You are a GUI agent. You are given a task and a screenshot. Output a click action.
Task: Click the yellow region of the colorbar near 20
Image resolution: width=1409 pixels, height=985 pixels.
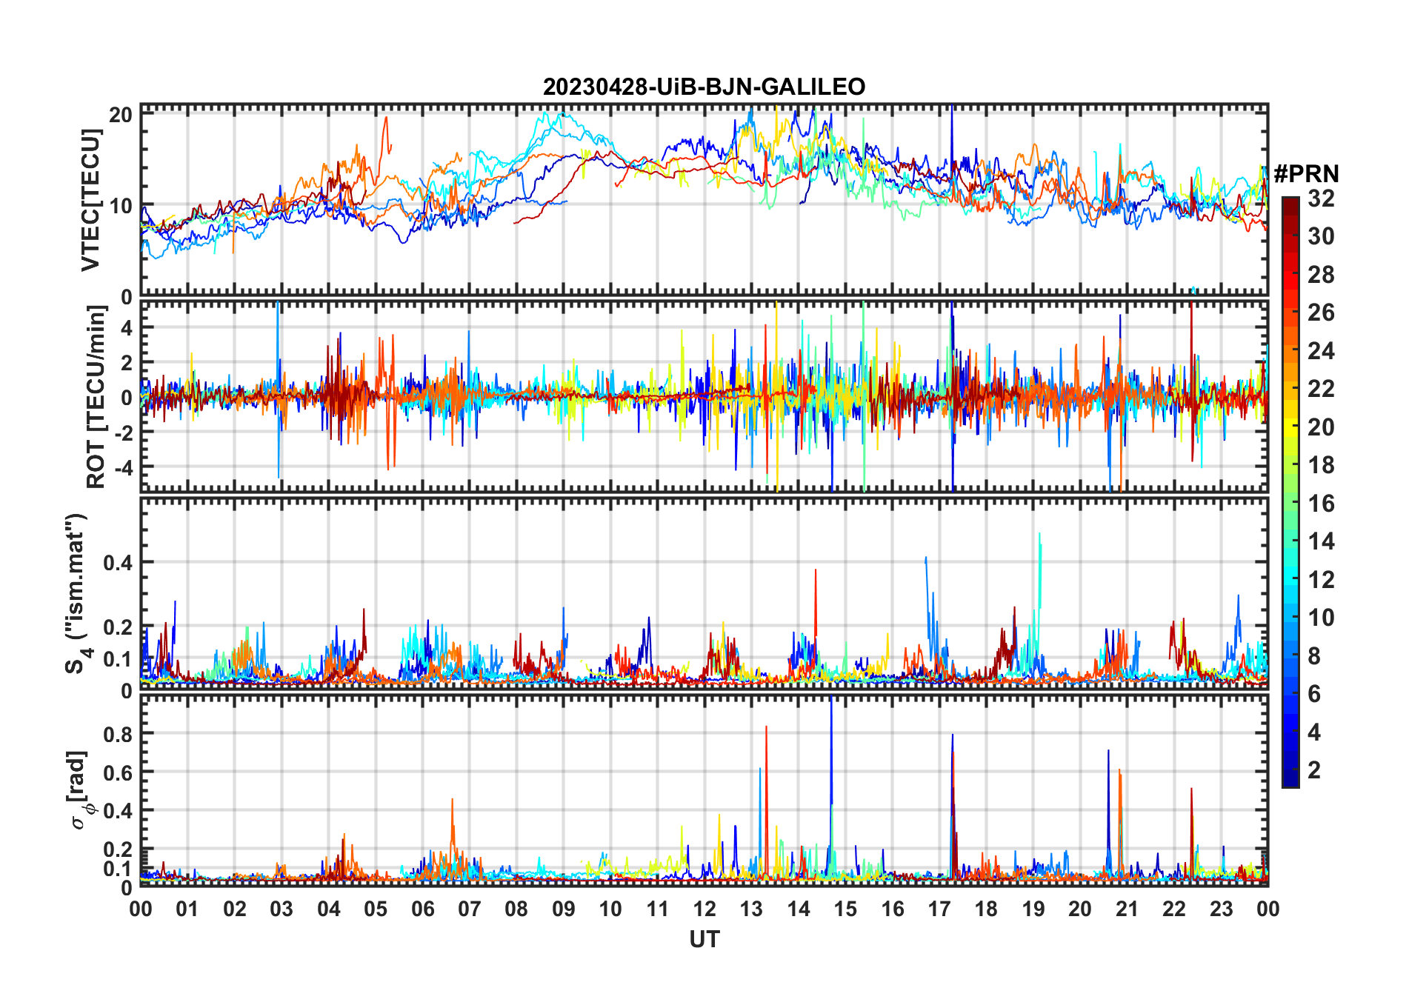[1290, 427]
